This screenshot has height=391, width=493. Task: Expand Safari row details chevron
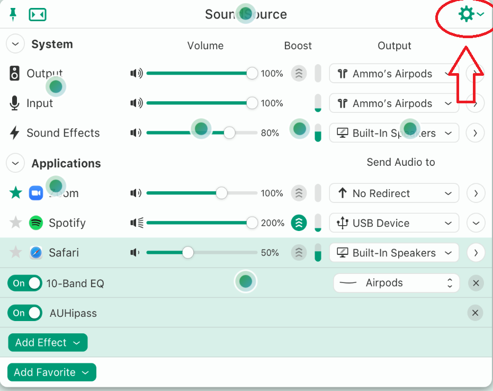[x=476, y=253]
